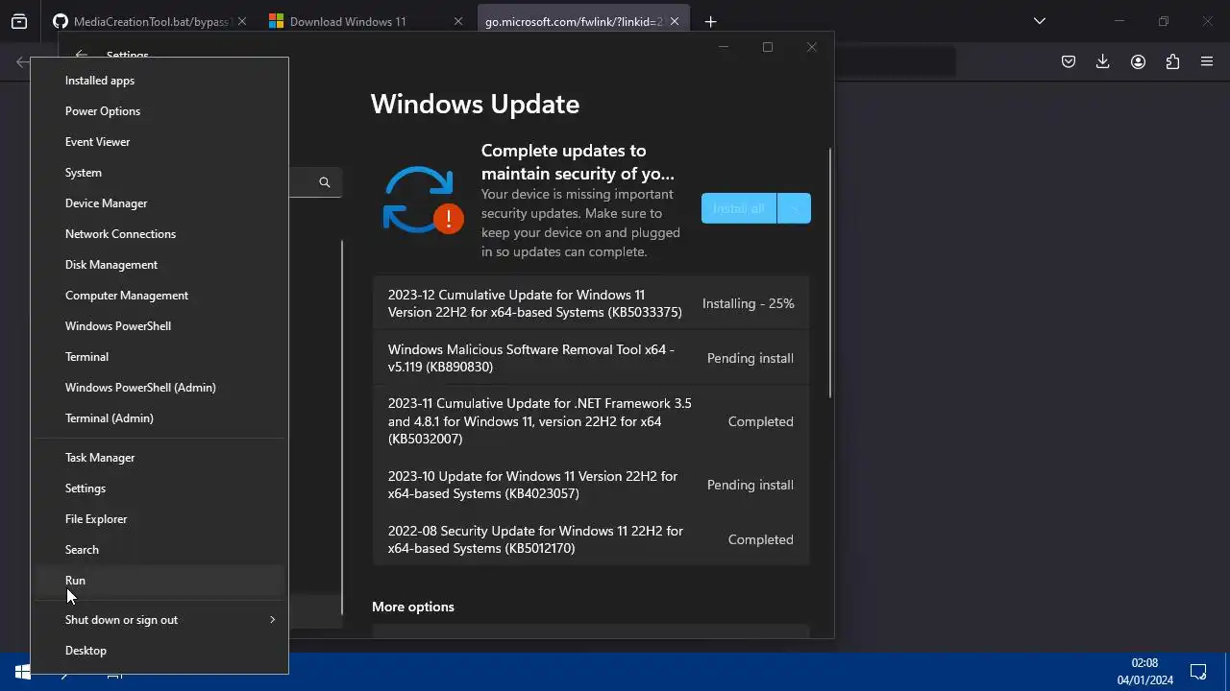Choose System in the quick link menu

pos(160,173)
